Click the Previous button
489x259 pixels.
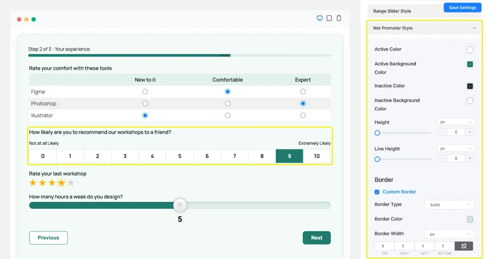(x=48, y=238)
